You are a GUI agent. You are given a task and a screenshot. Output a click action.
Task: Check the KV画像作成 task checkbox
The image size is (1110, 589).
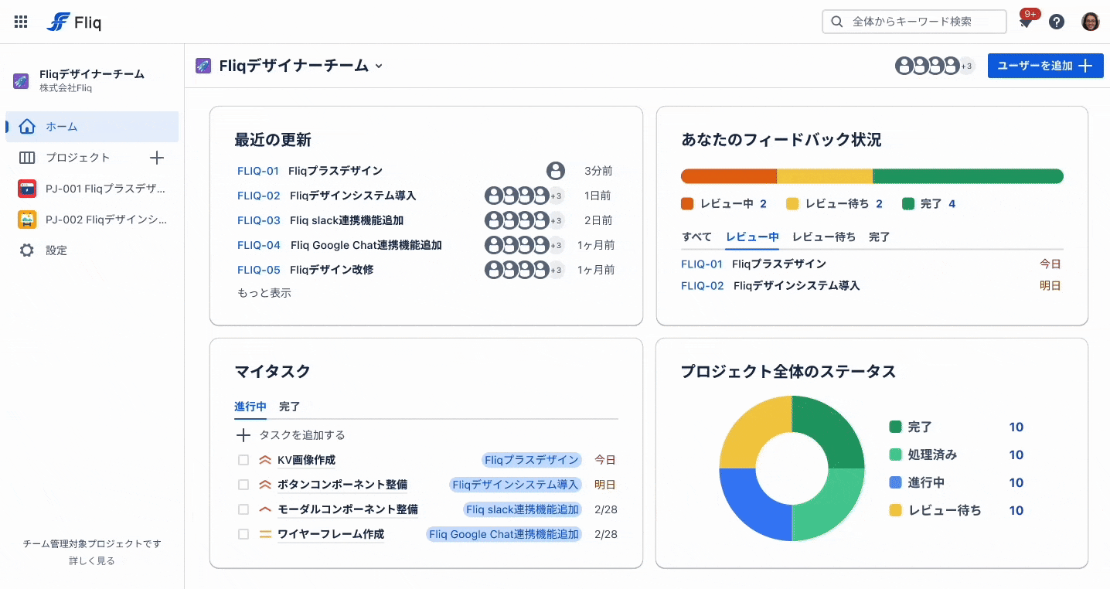click(243, 460)
